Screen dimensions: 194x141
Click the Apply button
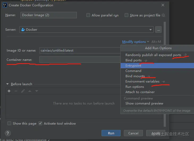(156, 133)
